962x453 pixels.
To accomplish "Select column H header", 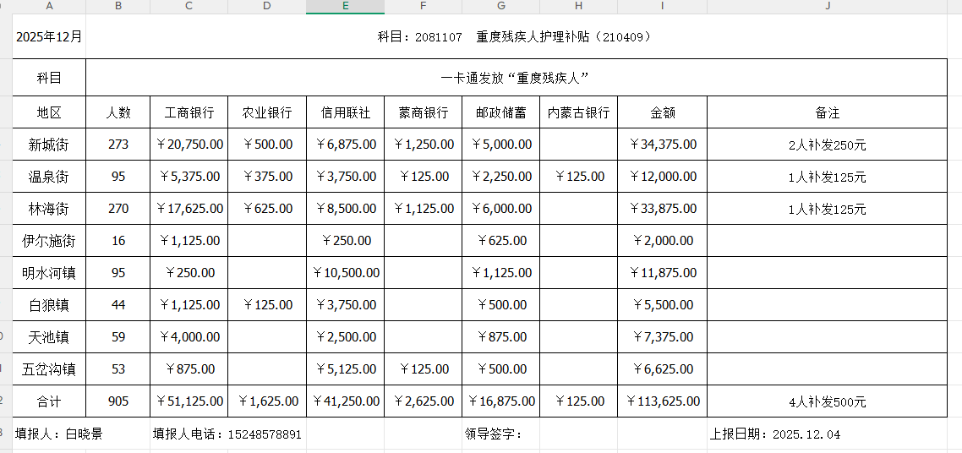I will pyautogui.click(x=578, y=6).
